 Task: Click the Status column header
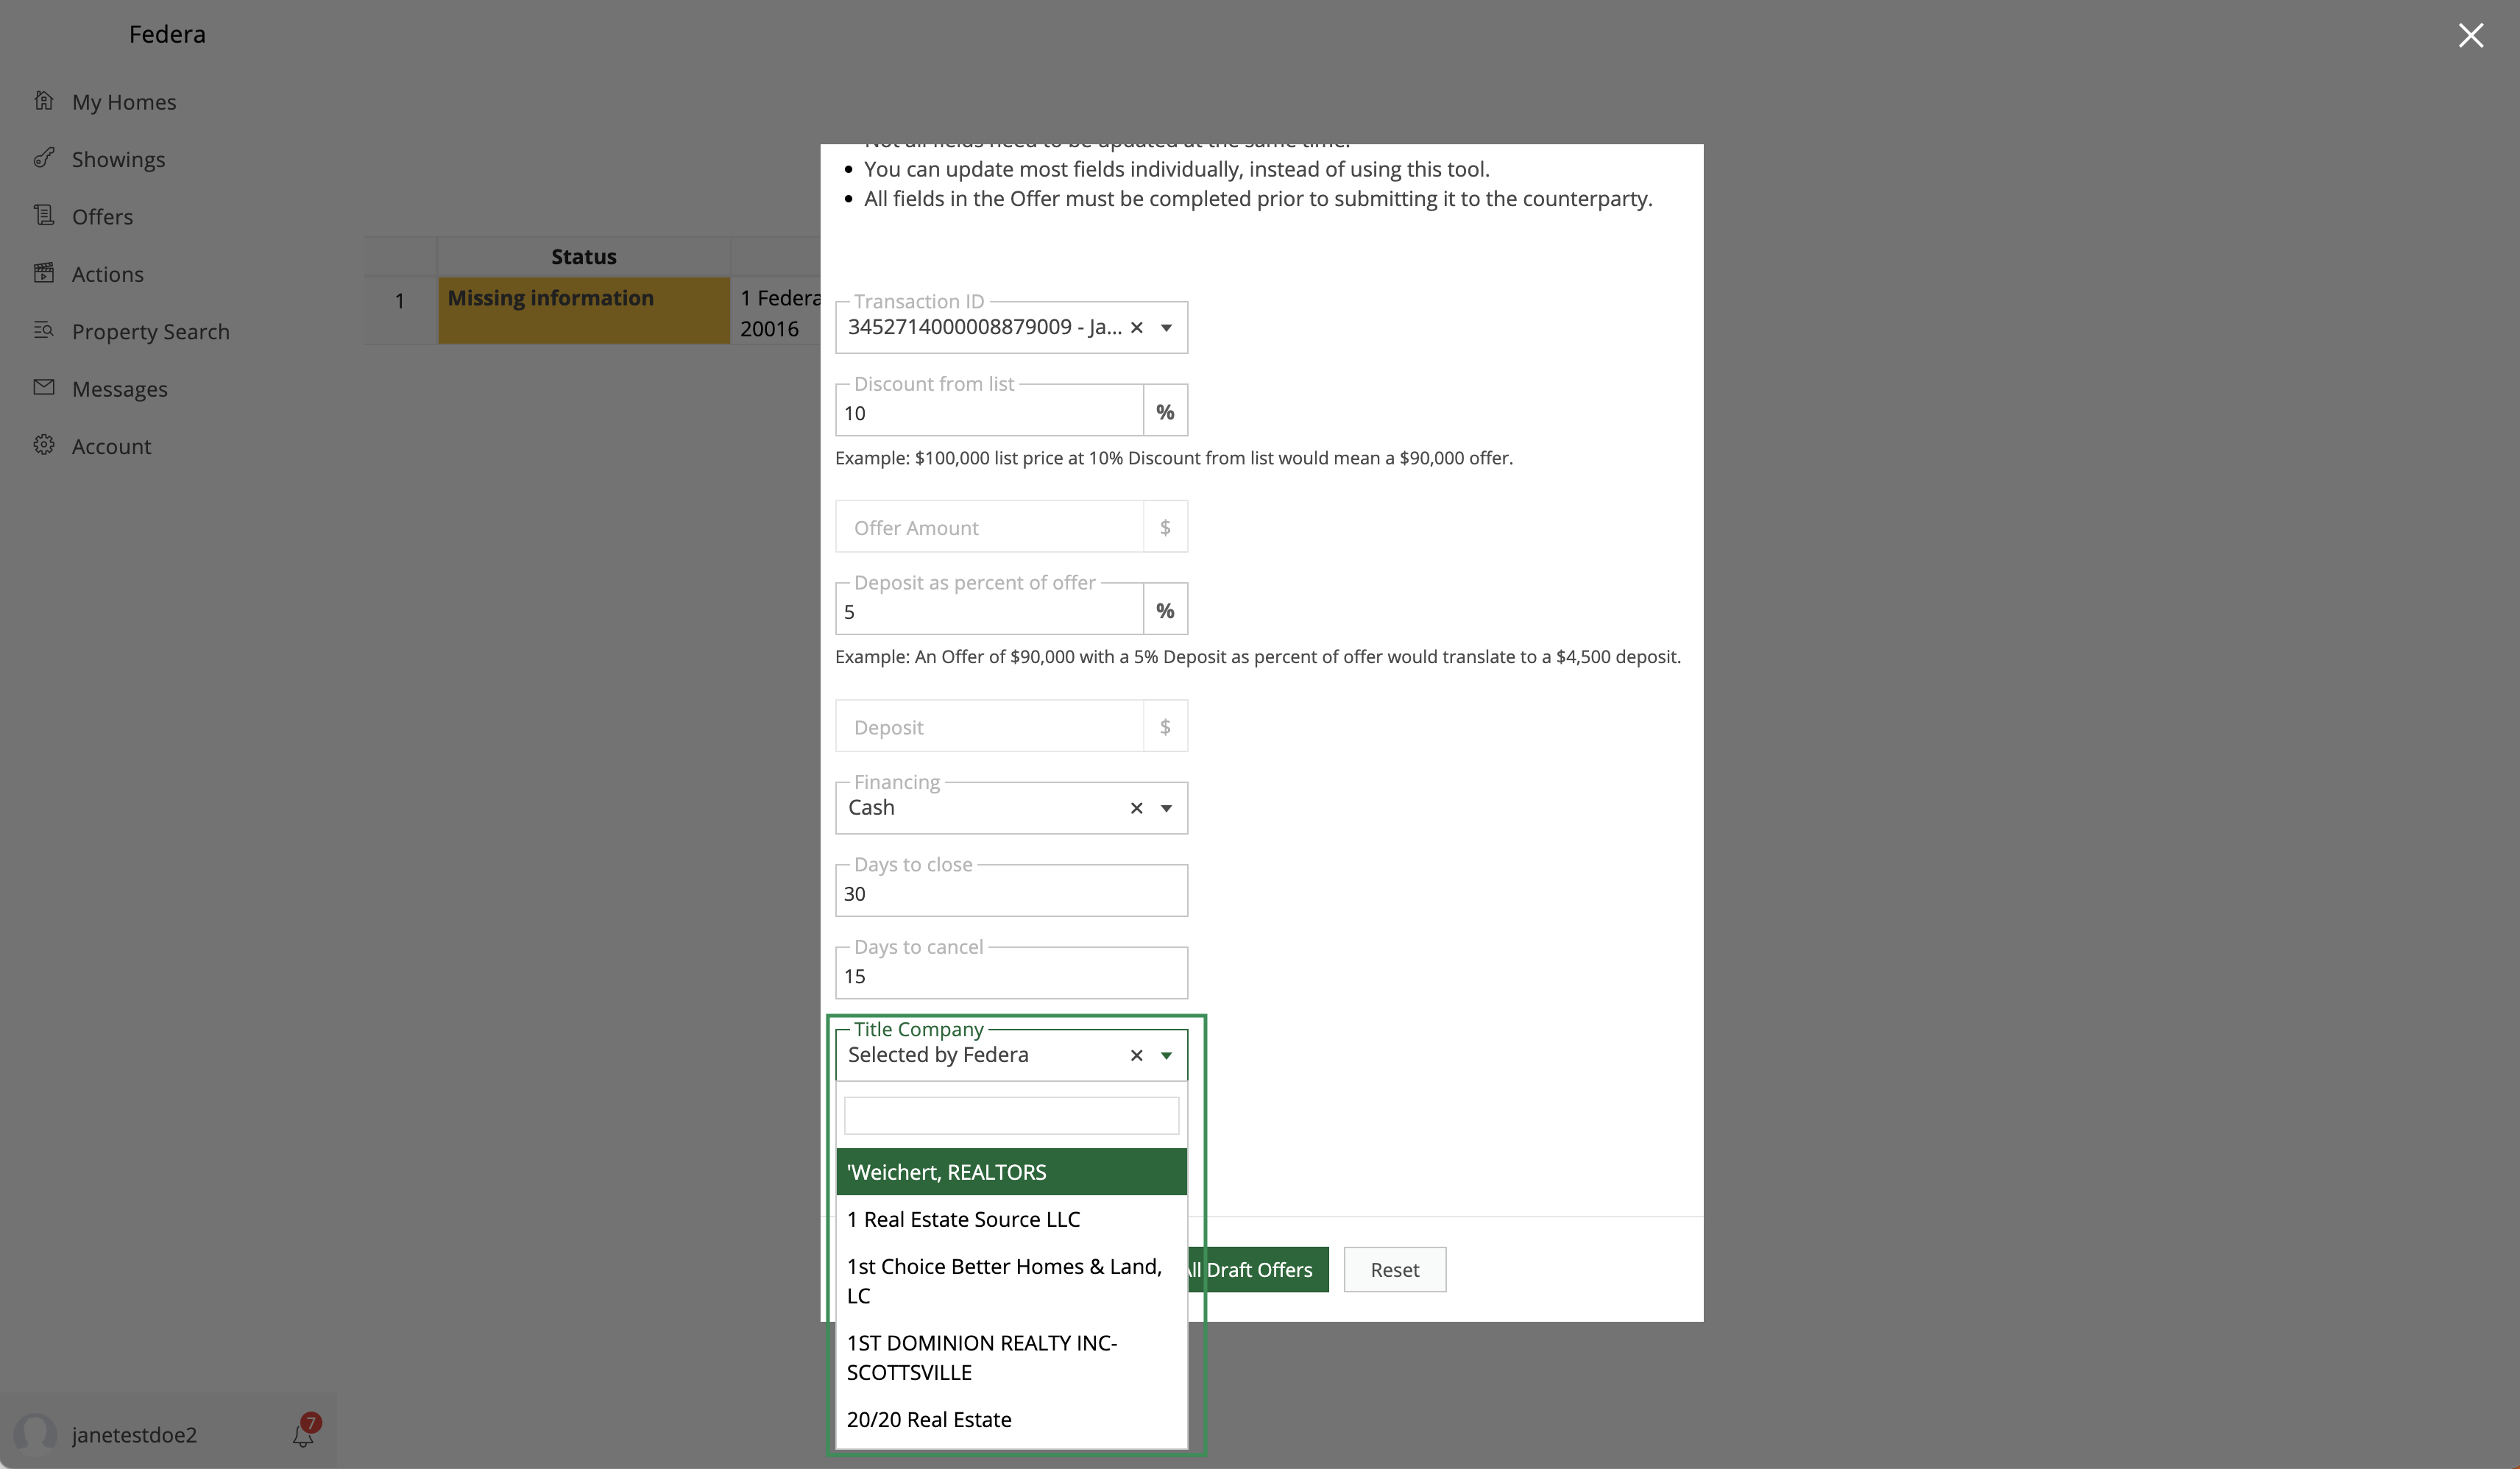click(584, 256)
